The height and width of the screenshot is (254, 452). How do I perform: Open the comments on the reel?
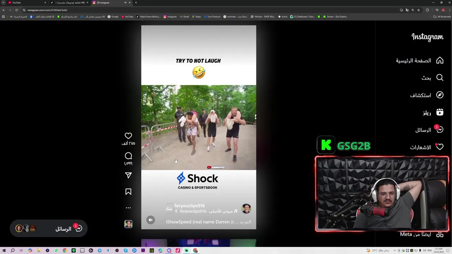[128, 156]
